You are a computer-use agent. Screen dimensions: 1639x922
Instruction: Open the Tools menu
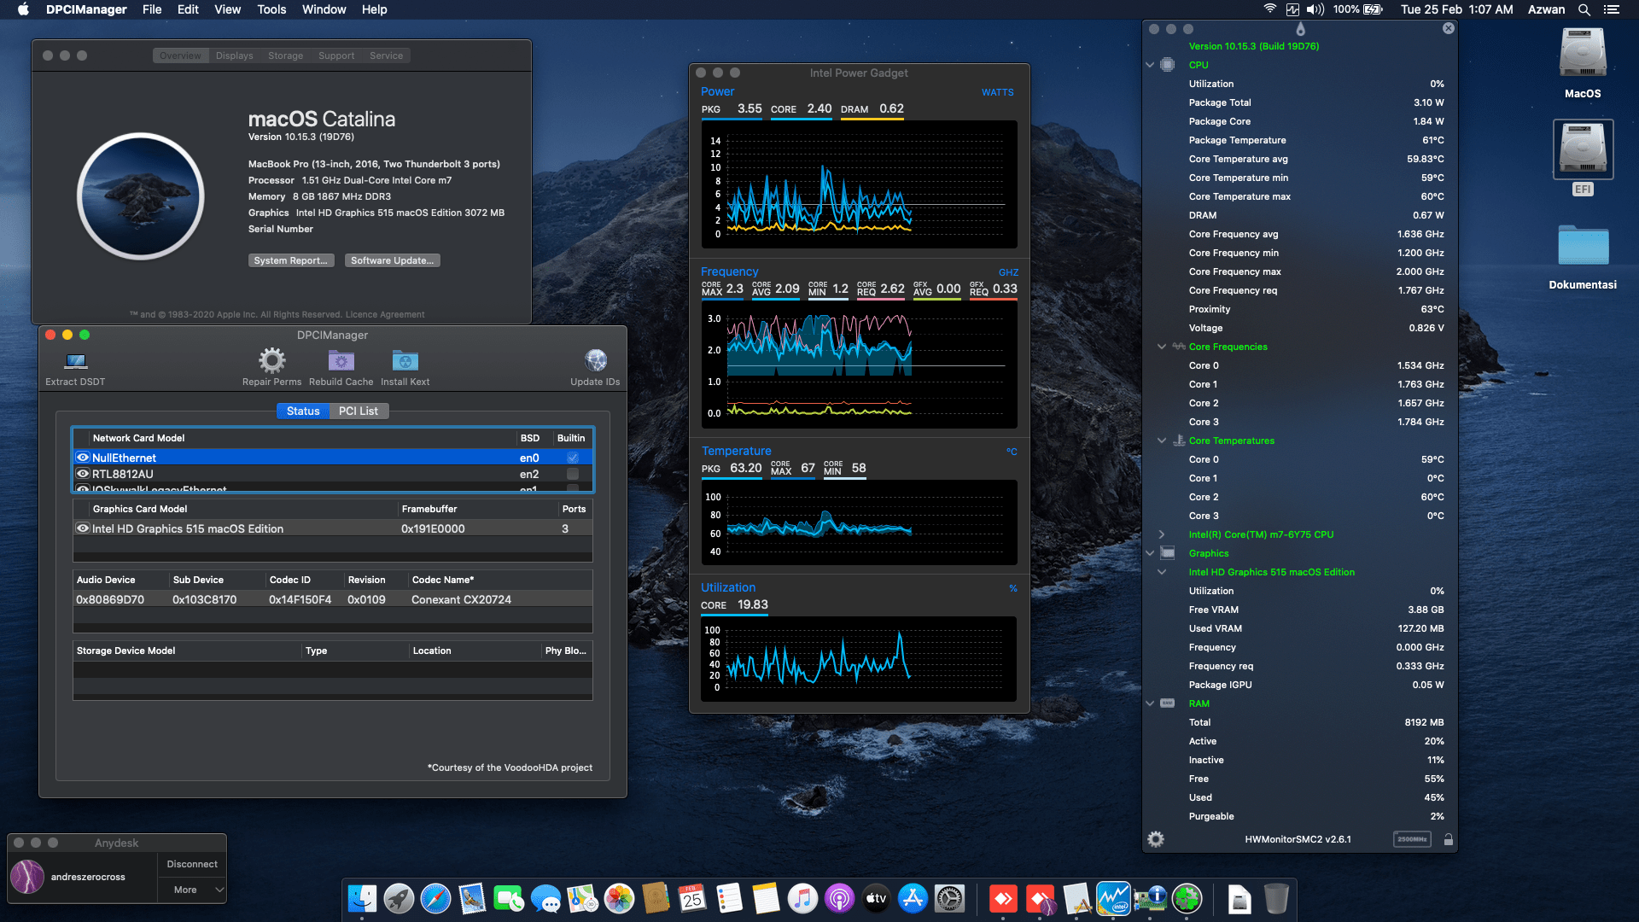271,9
